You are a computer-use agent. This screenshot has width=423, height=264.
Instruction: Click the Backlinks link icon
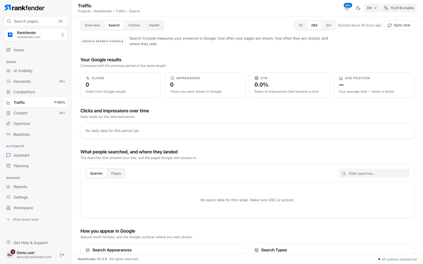(9, 134)
